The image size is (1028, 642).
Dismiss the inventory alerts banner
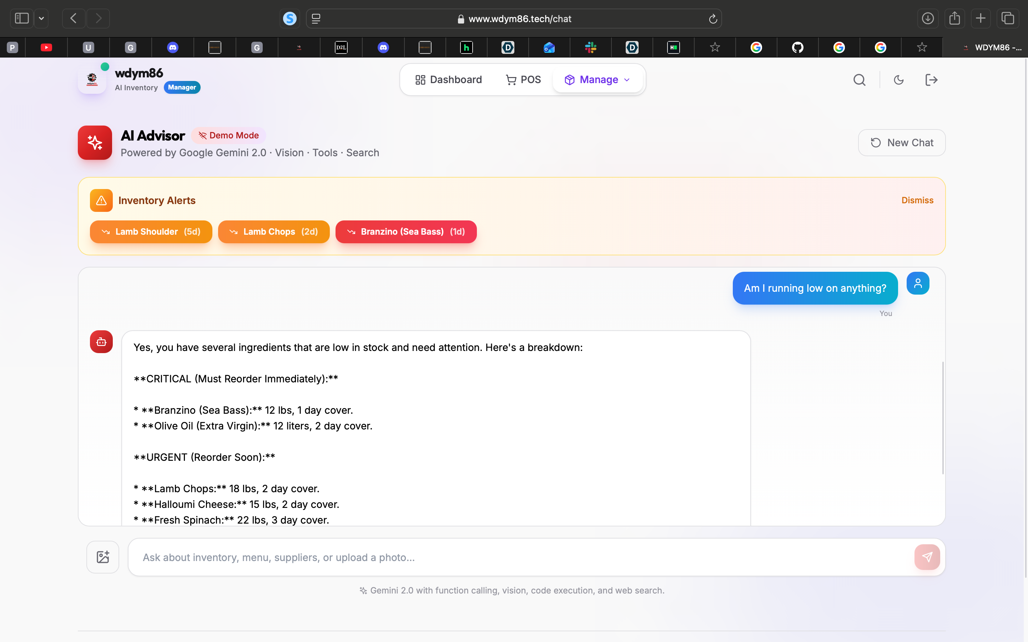[917, 200]
